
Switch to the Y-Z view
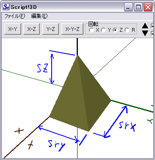coord(50,29)
